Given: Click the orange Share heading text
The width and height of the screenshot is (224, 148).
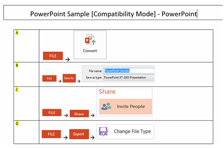Looking at the screenshot, I should pyautogui.click(x=107, y=92).
